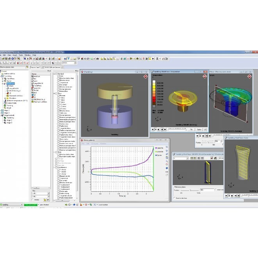The height and width of the screenshot is (258, 258).
Task: Expand the TablePress tree node
Action: click(x=2, y=79)
